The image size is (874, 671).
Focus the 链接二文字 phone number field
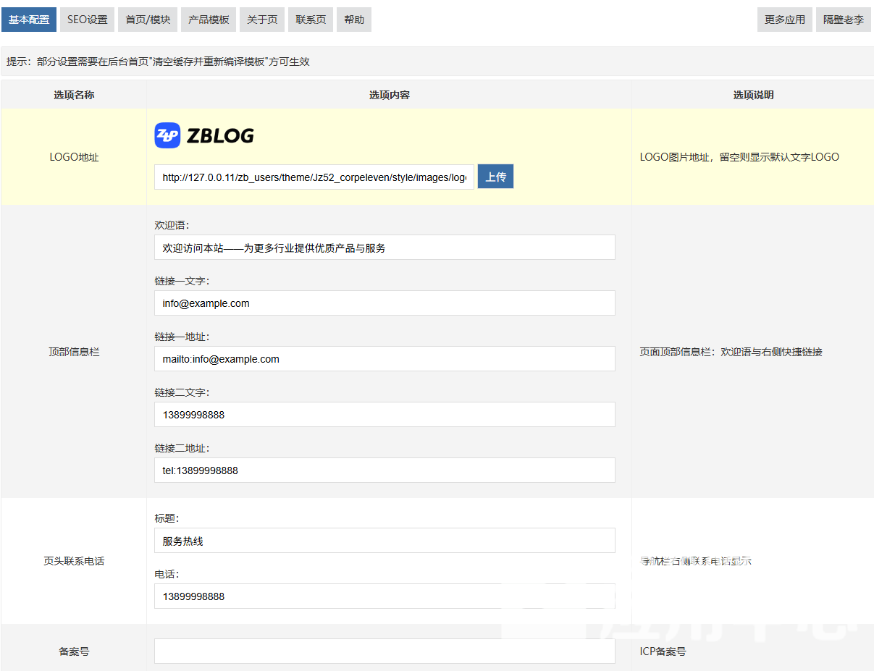[385, 415]
